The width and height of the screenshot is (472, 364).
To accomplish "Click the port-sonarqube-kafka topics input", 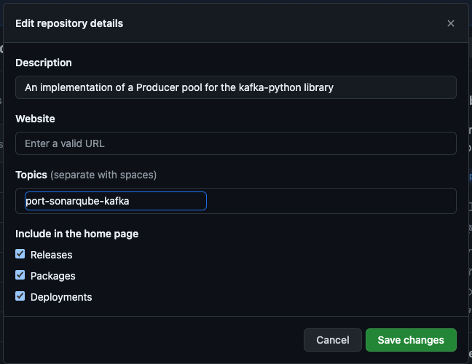I will (x=116, y=201).
